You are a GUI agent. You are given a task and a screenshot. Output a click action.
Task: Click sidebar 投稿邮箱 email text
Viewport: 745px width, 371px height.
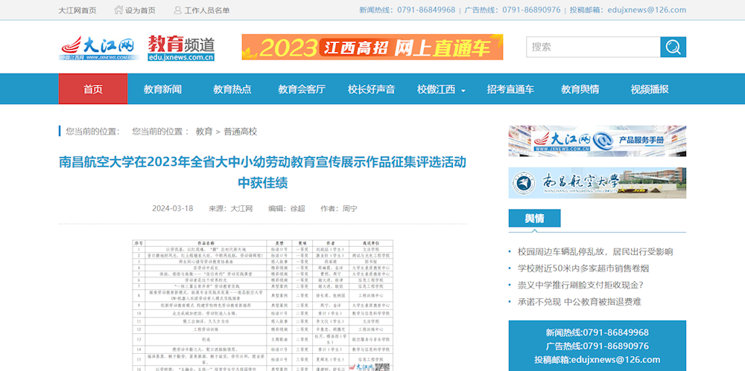pyautogui.click(x=597, y=359)
